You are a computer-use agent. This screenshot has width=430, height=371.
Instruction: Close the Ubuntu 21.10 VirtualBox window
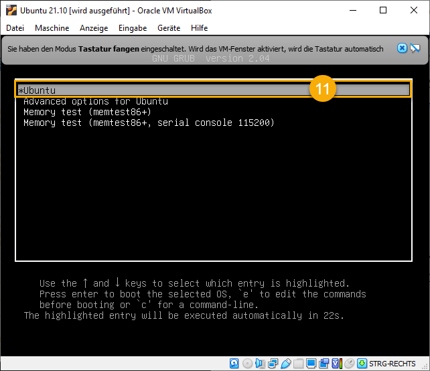(413, 11)
